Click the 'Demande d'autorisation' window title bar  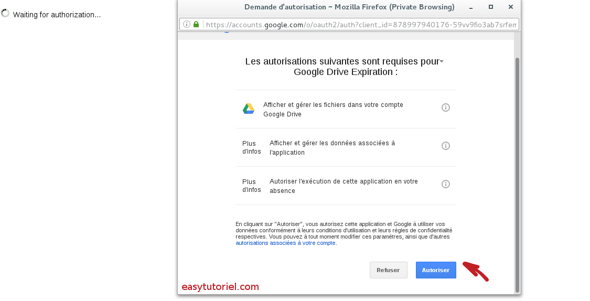(349, 7)
